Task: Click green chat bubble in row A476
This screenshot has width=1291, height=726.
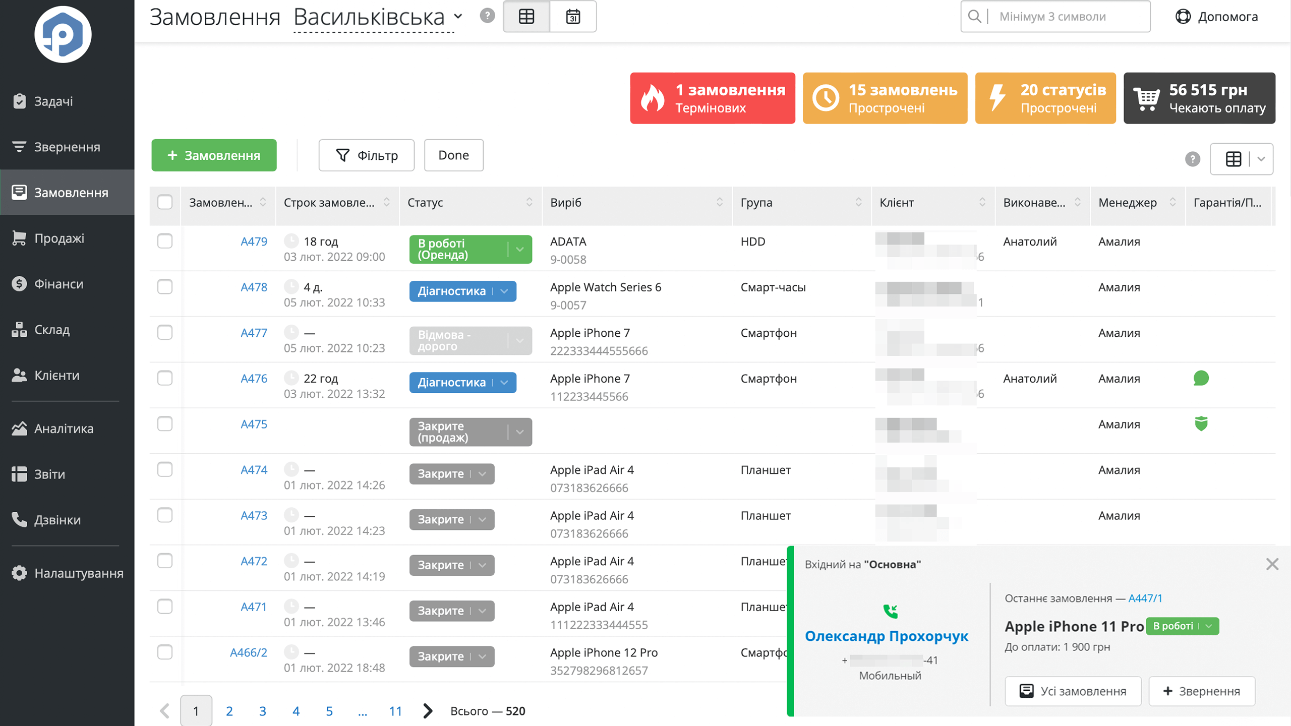Action: 1201,378
